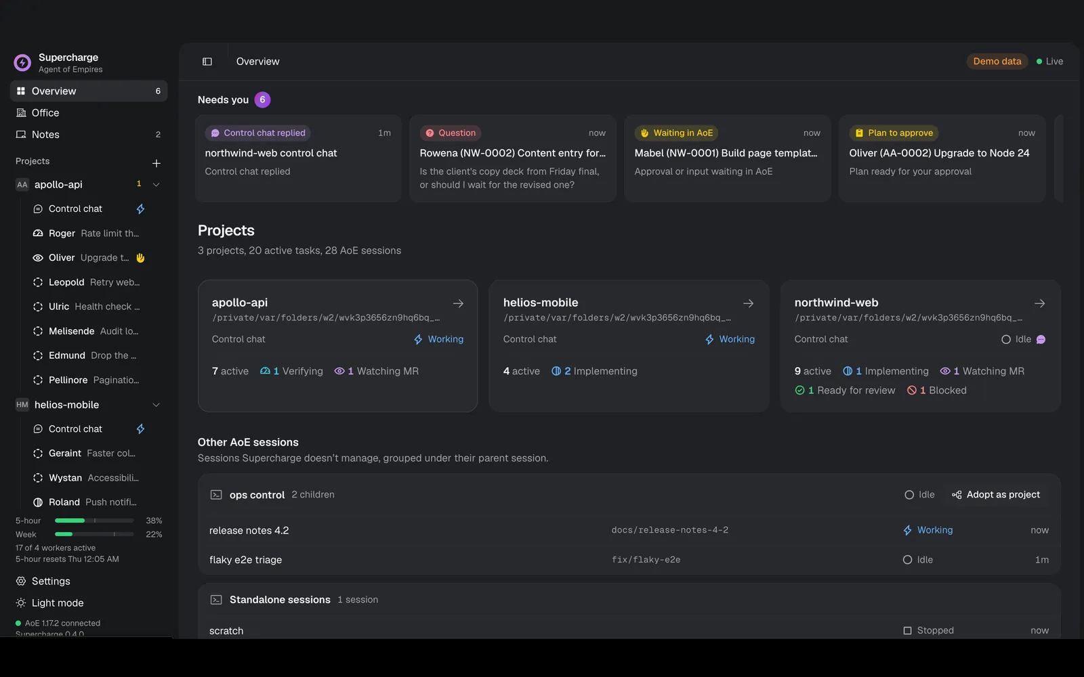
Task: Collapse the apollo-api project tree
Action: pyautogui.click(x=156, y=185)
